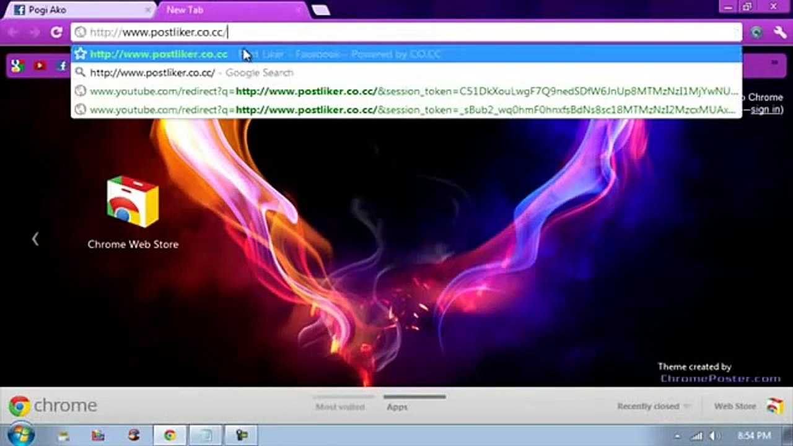Click the Chrome taskbar button

[x=169, y=435]
